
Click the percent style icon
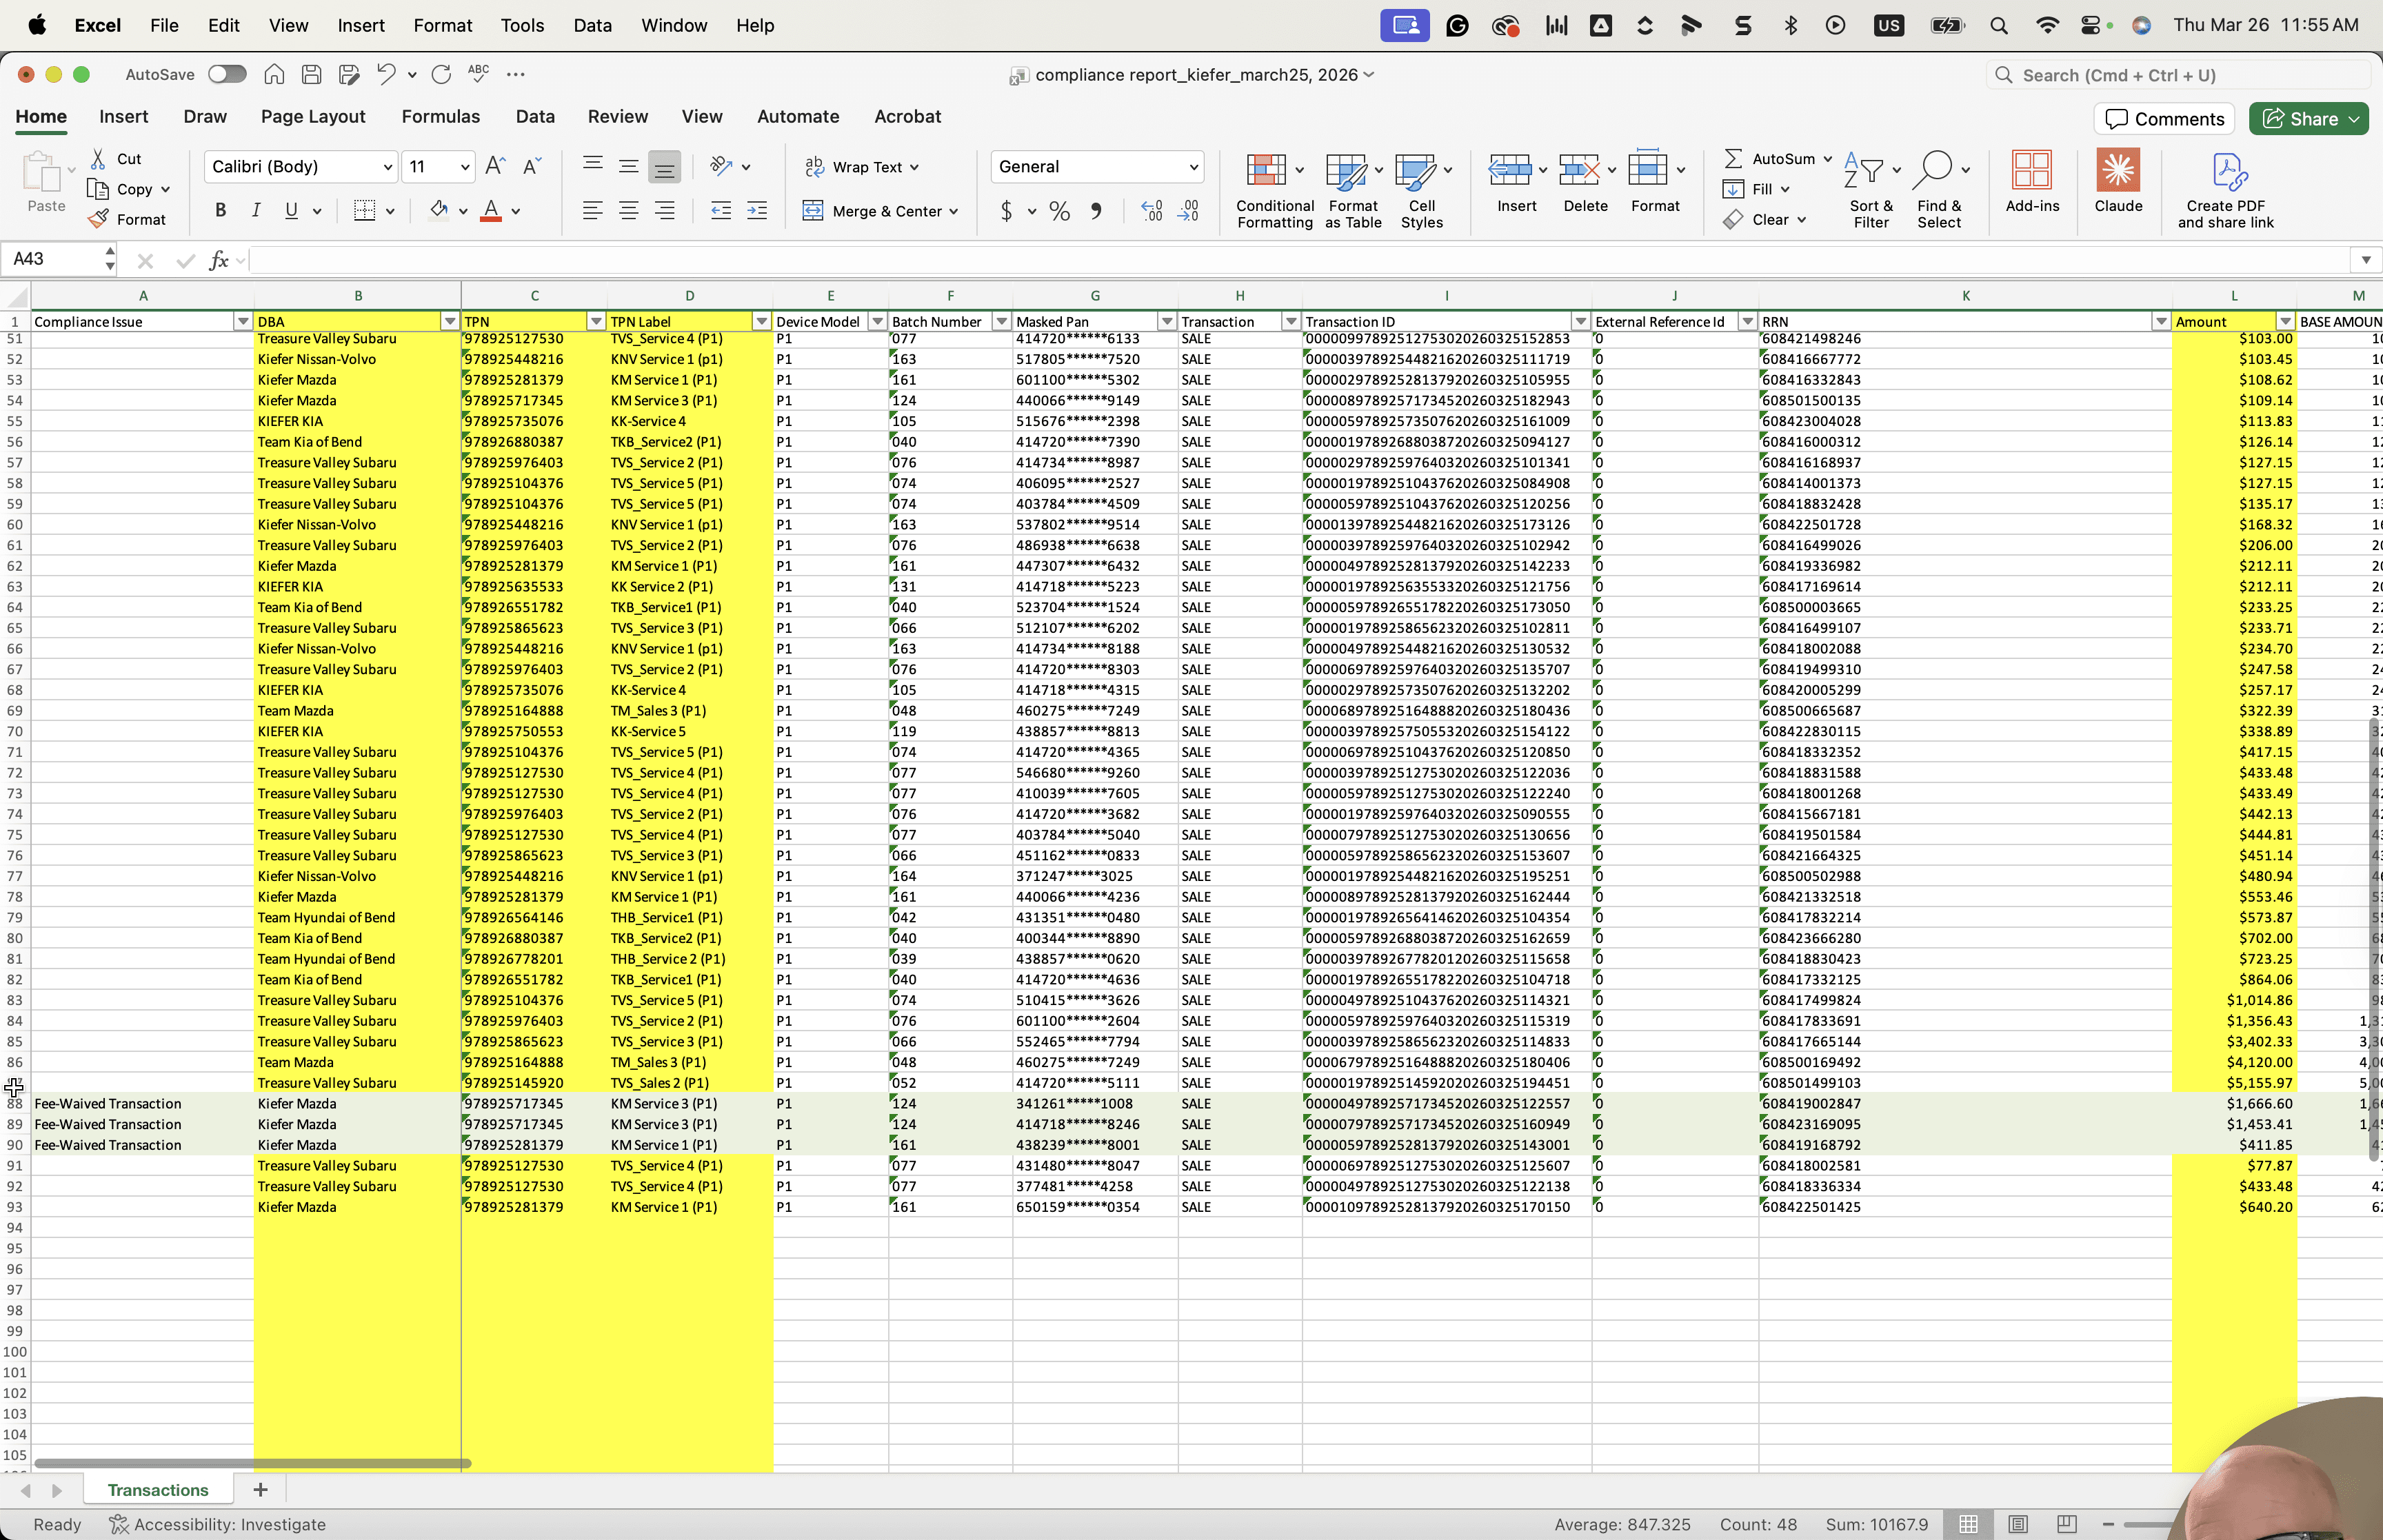1060,211
